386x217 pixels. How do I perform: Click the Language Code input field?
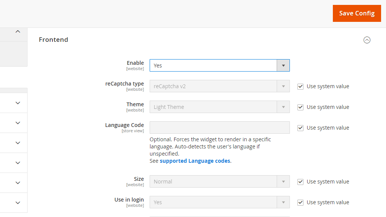click(220, 127)
